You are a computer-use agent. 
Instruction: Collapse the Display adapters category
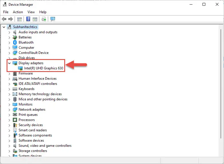[x=9, y=63]
